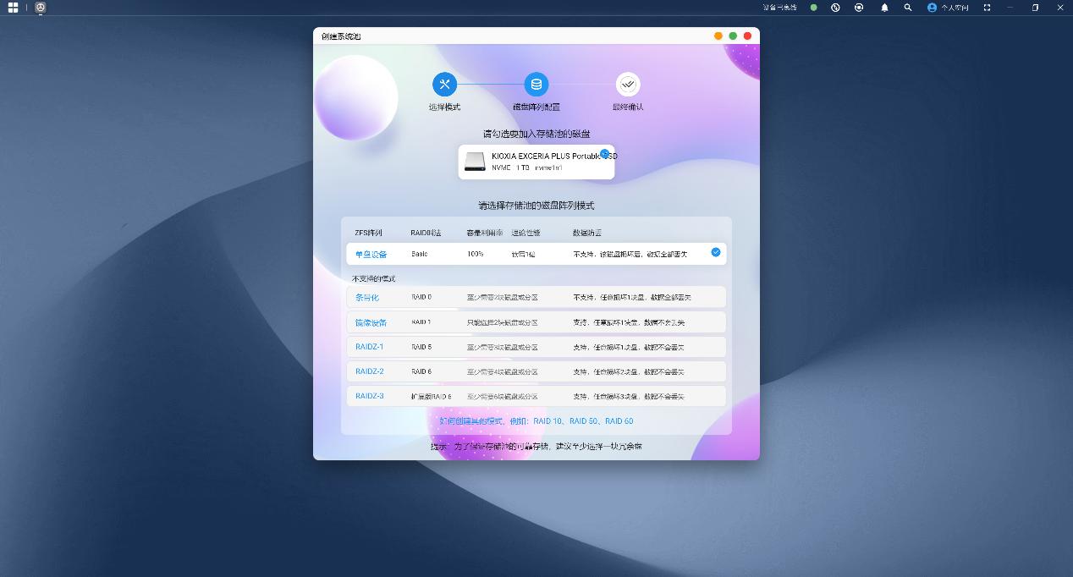Click the RAIDZ-2 mode name

369,371
